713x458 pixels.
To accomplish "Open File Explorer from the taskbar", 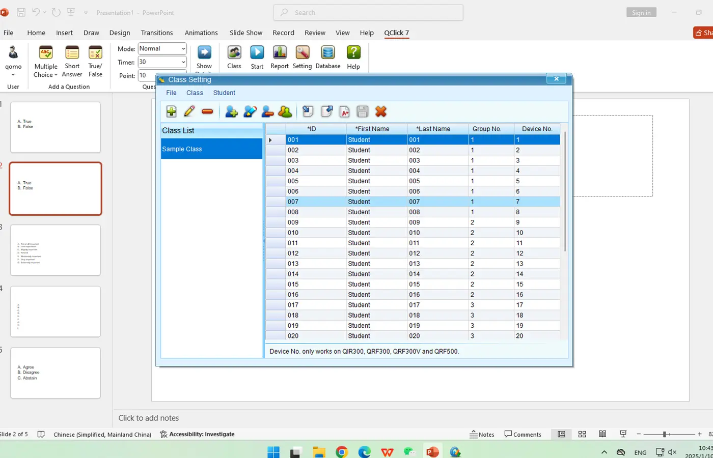I will click(x=319, y=451).
